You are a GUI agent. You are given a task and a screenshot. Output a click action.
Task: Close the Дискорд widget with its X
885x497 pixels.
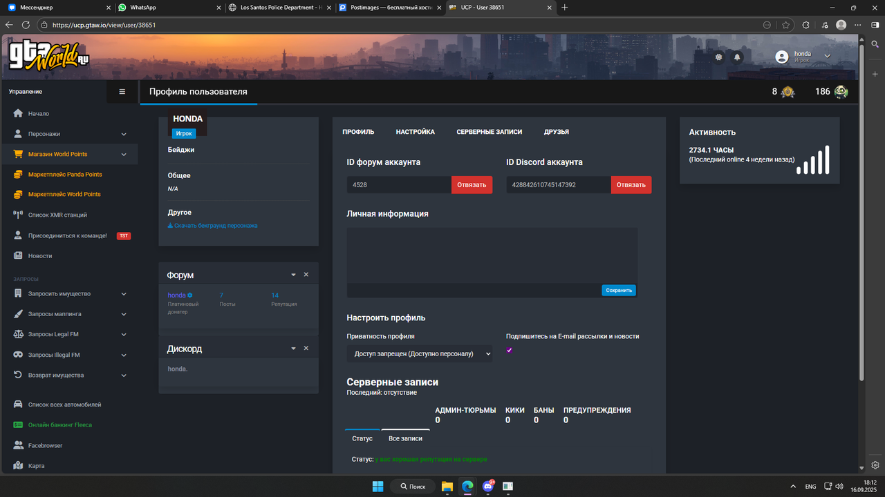pyautogui.click(x=306, y=349)
